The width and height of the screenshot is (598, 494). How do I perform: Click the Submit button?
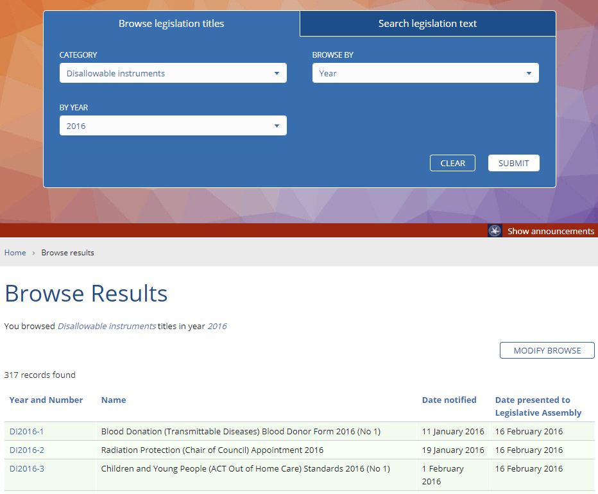tap(513, 163)
